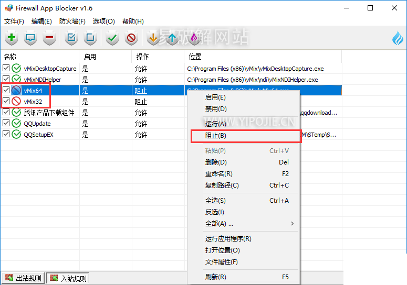Select the QQUpdate name text
The image size is (407, 285).
[x=37, y=124]
